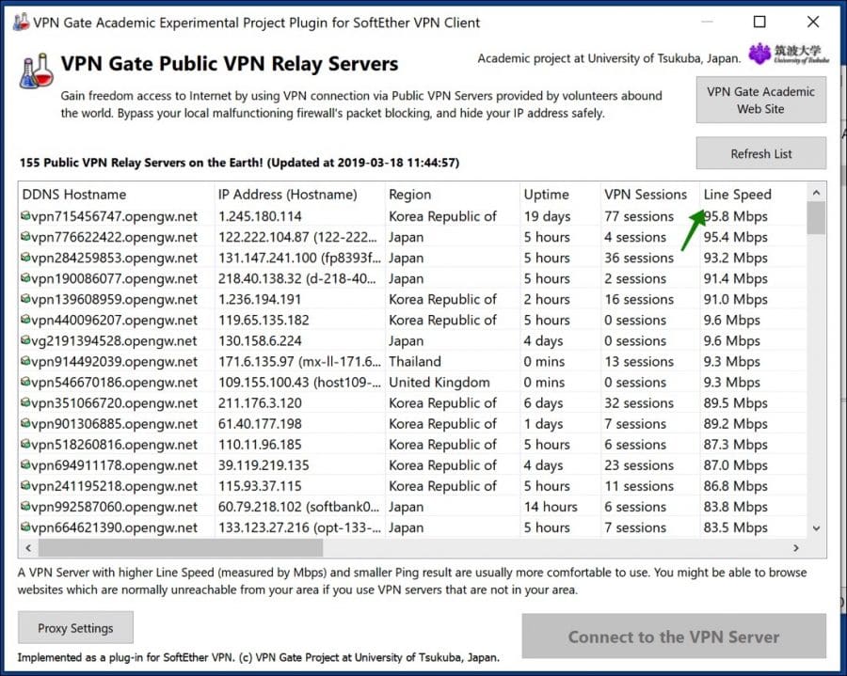Click the 87.3 Mbps line speed cell
Screen dimensions: 847x676
pyautogui.click(x=735, y=444)
